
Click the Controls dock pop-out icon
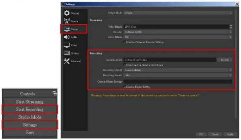pyautogui.click(x=55, y=93)
